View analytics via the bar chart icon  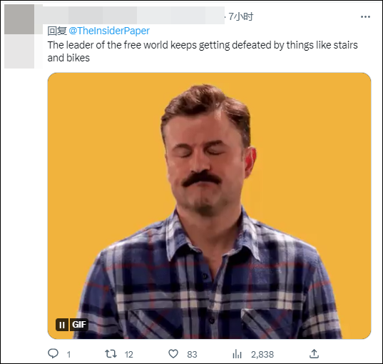[x=237, y=354]
